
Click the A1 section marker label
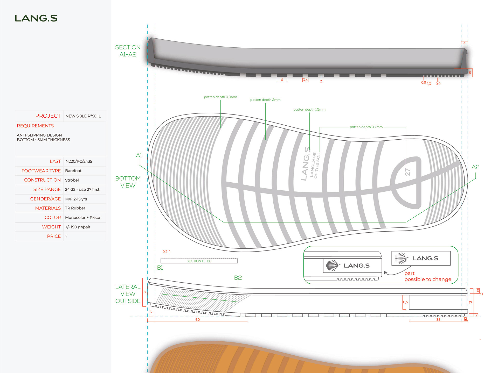tap(139, 155)
